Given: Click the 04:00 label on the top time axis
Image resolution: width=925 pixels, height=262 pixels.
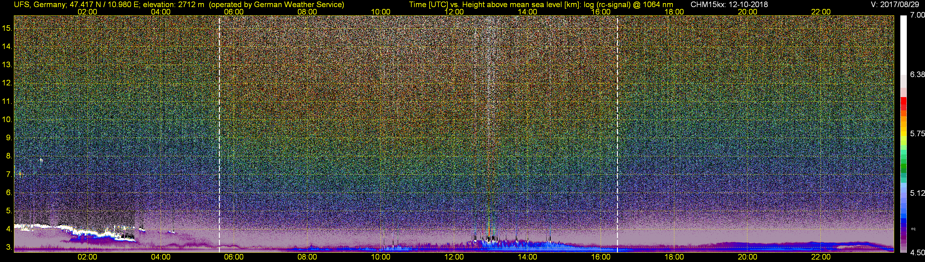Looking at the screenshot, I should click(x=161, y=12).
